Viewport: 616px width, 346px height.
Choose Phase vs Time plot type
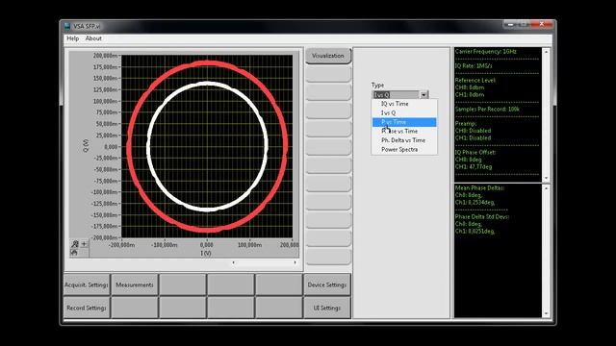tap(404, 131)
